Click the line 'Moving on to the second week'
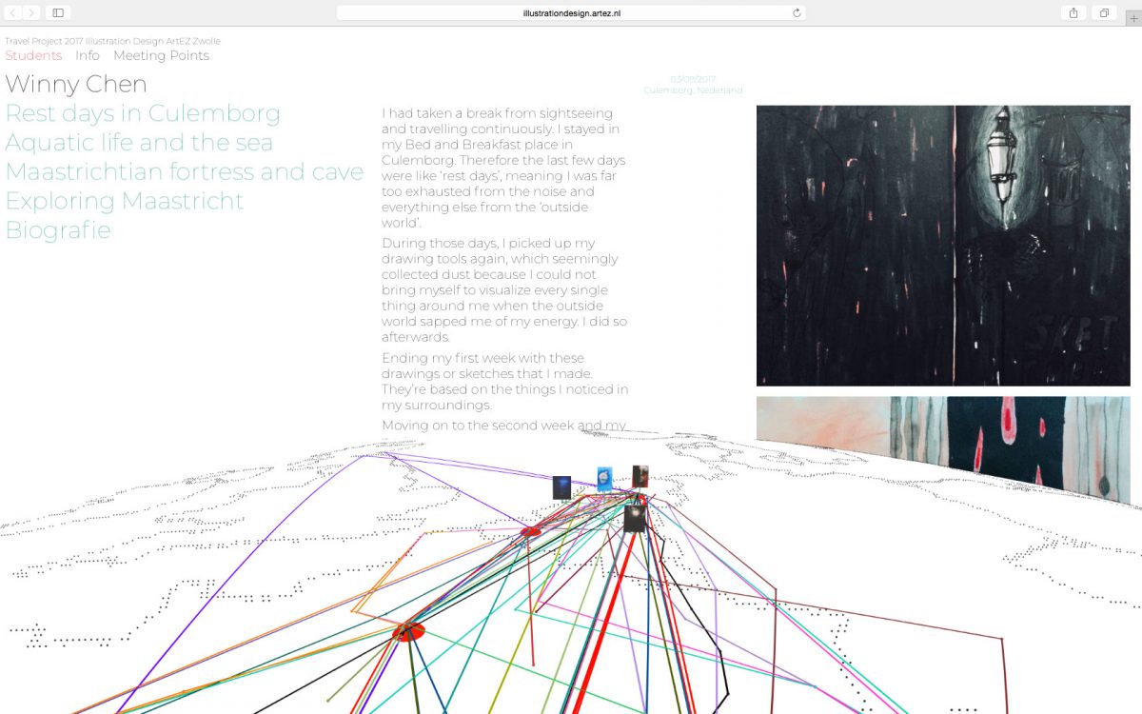Viewport: 1142px width, 714px height. tap(503, 426)
